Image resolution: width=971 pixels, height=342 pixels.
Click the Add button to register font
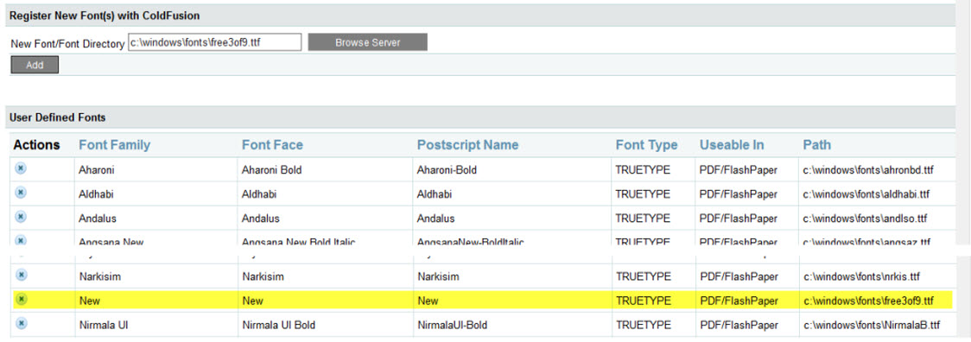(x=35, y=65)
